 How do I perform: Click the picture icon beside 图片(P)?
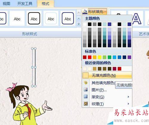86,90
